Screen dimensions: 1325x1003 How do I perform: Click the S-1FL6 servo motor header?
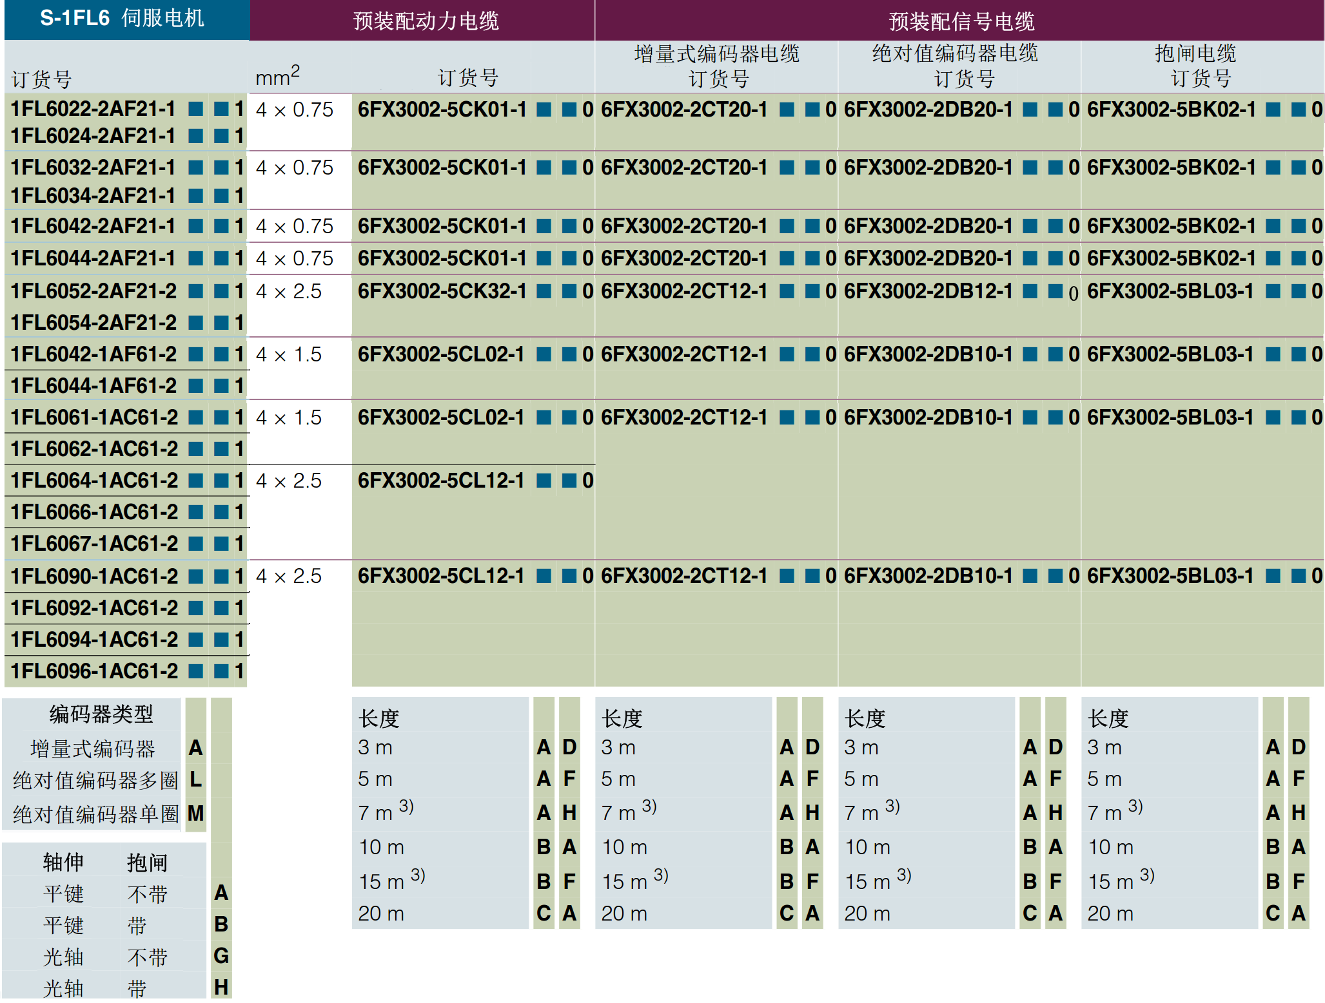point(122,18)
